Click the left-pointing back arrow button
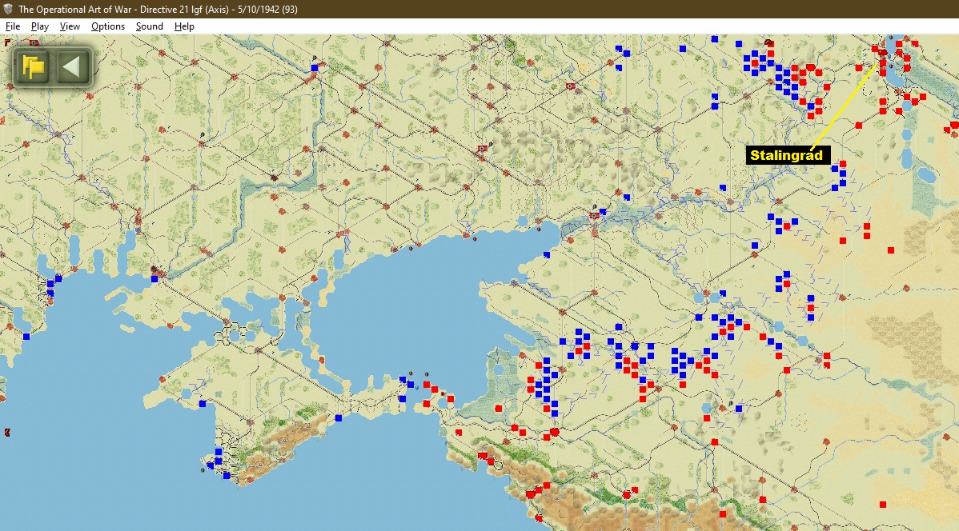The width and height of the screenshot is (959, 531). pos(72,66)
